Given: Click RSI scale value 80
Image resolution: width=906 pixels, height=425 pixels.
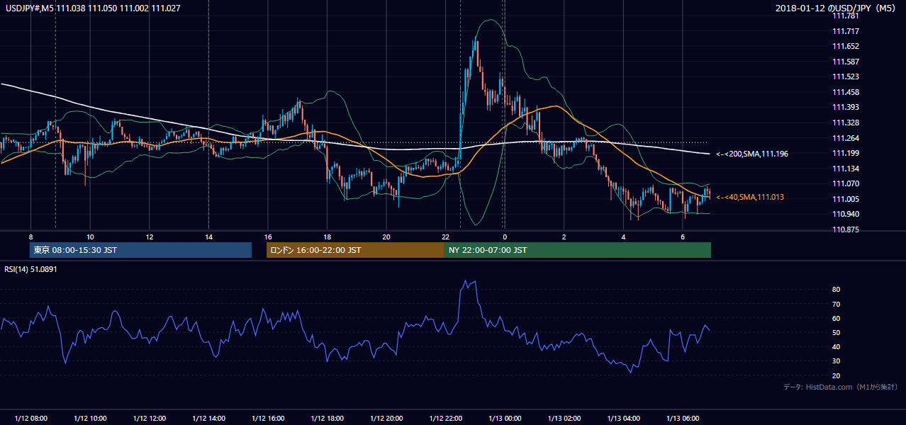Looking at the screenshot, I should click(836, 290).
